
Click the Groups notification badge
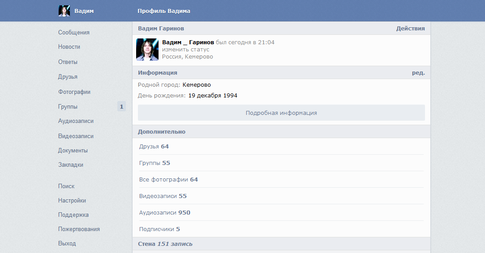tap(121, 106)
